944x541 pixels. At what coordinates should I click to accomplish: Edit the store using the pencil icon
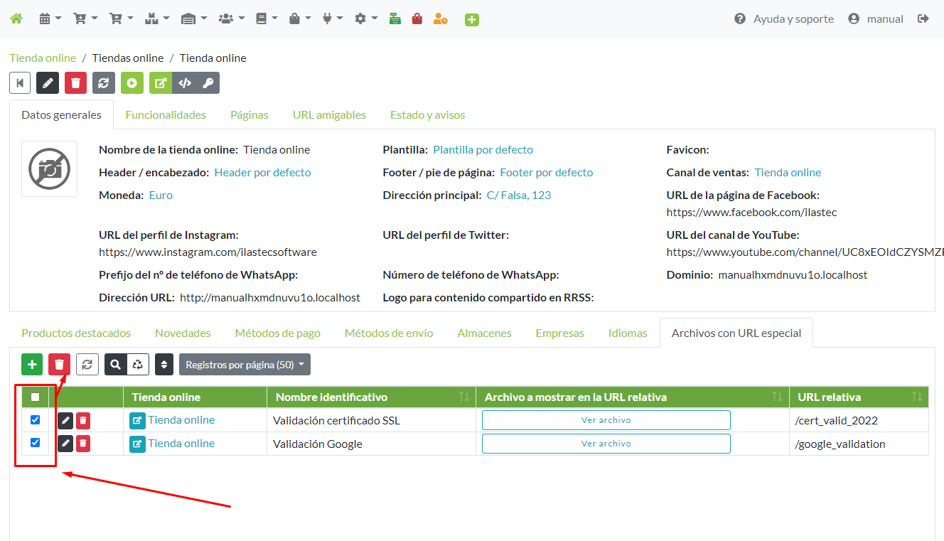click(x=47, y=82)
